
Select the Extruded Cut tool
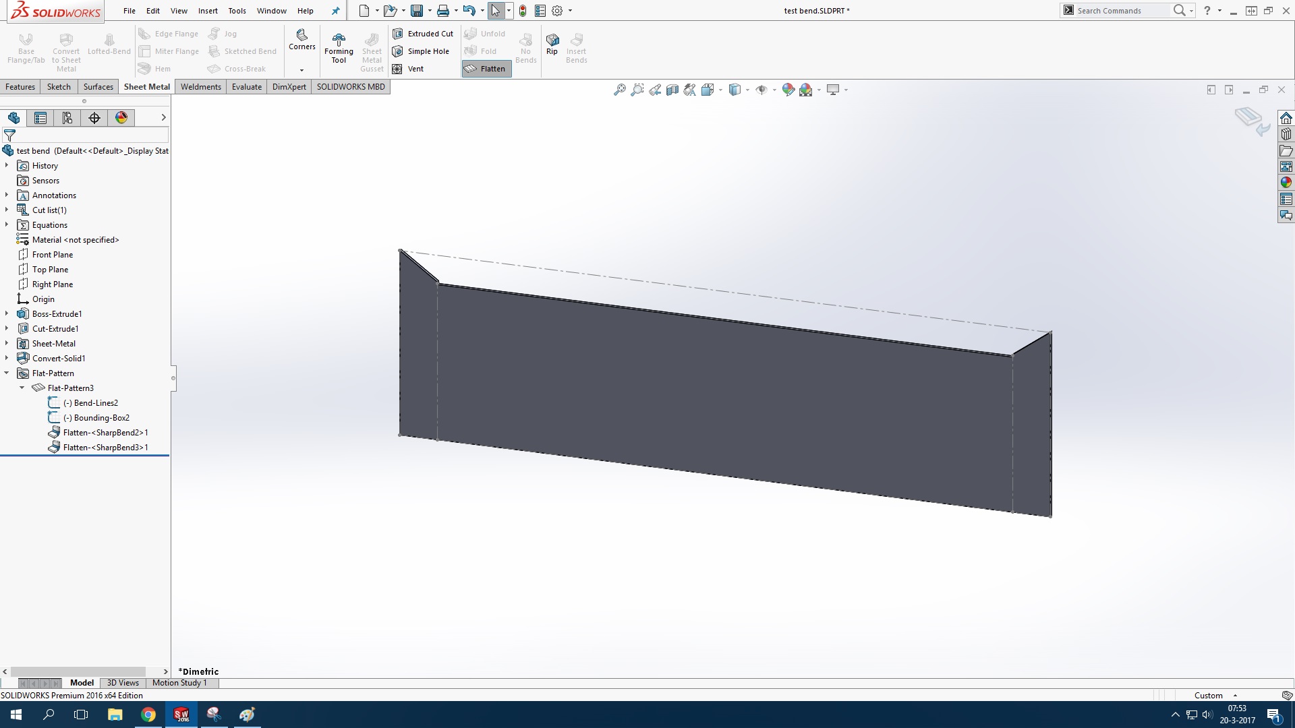pyautogui.click(x=424, y=34)
